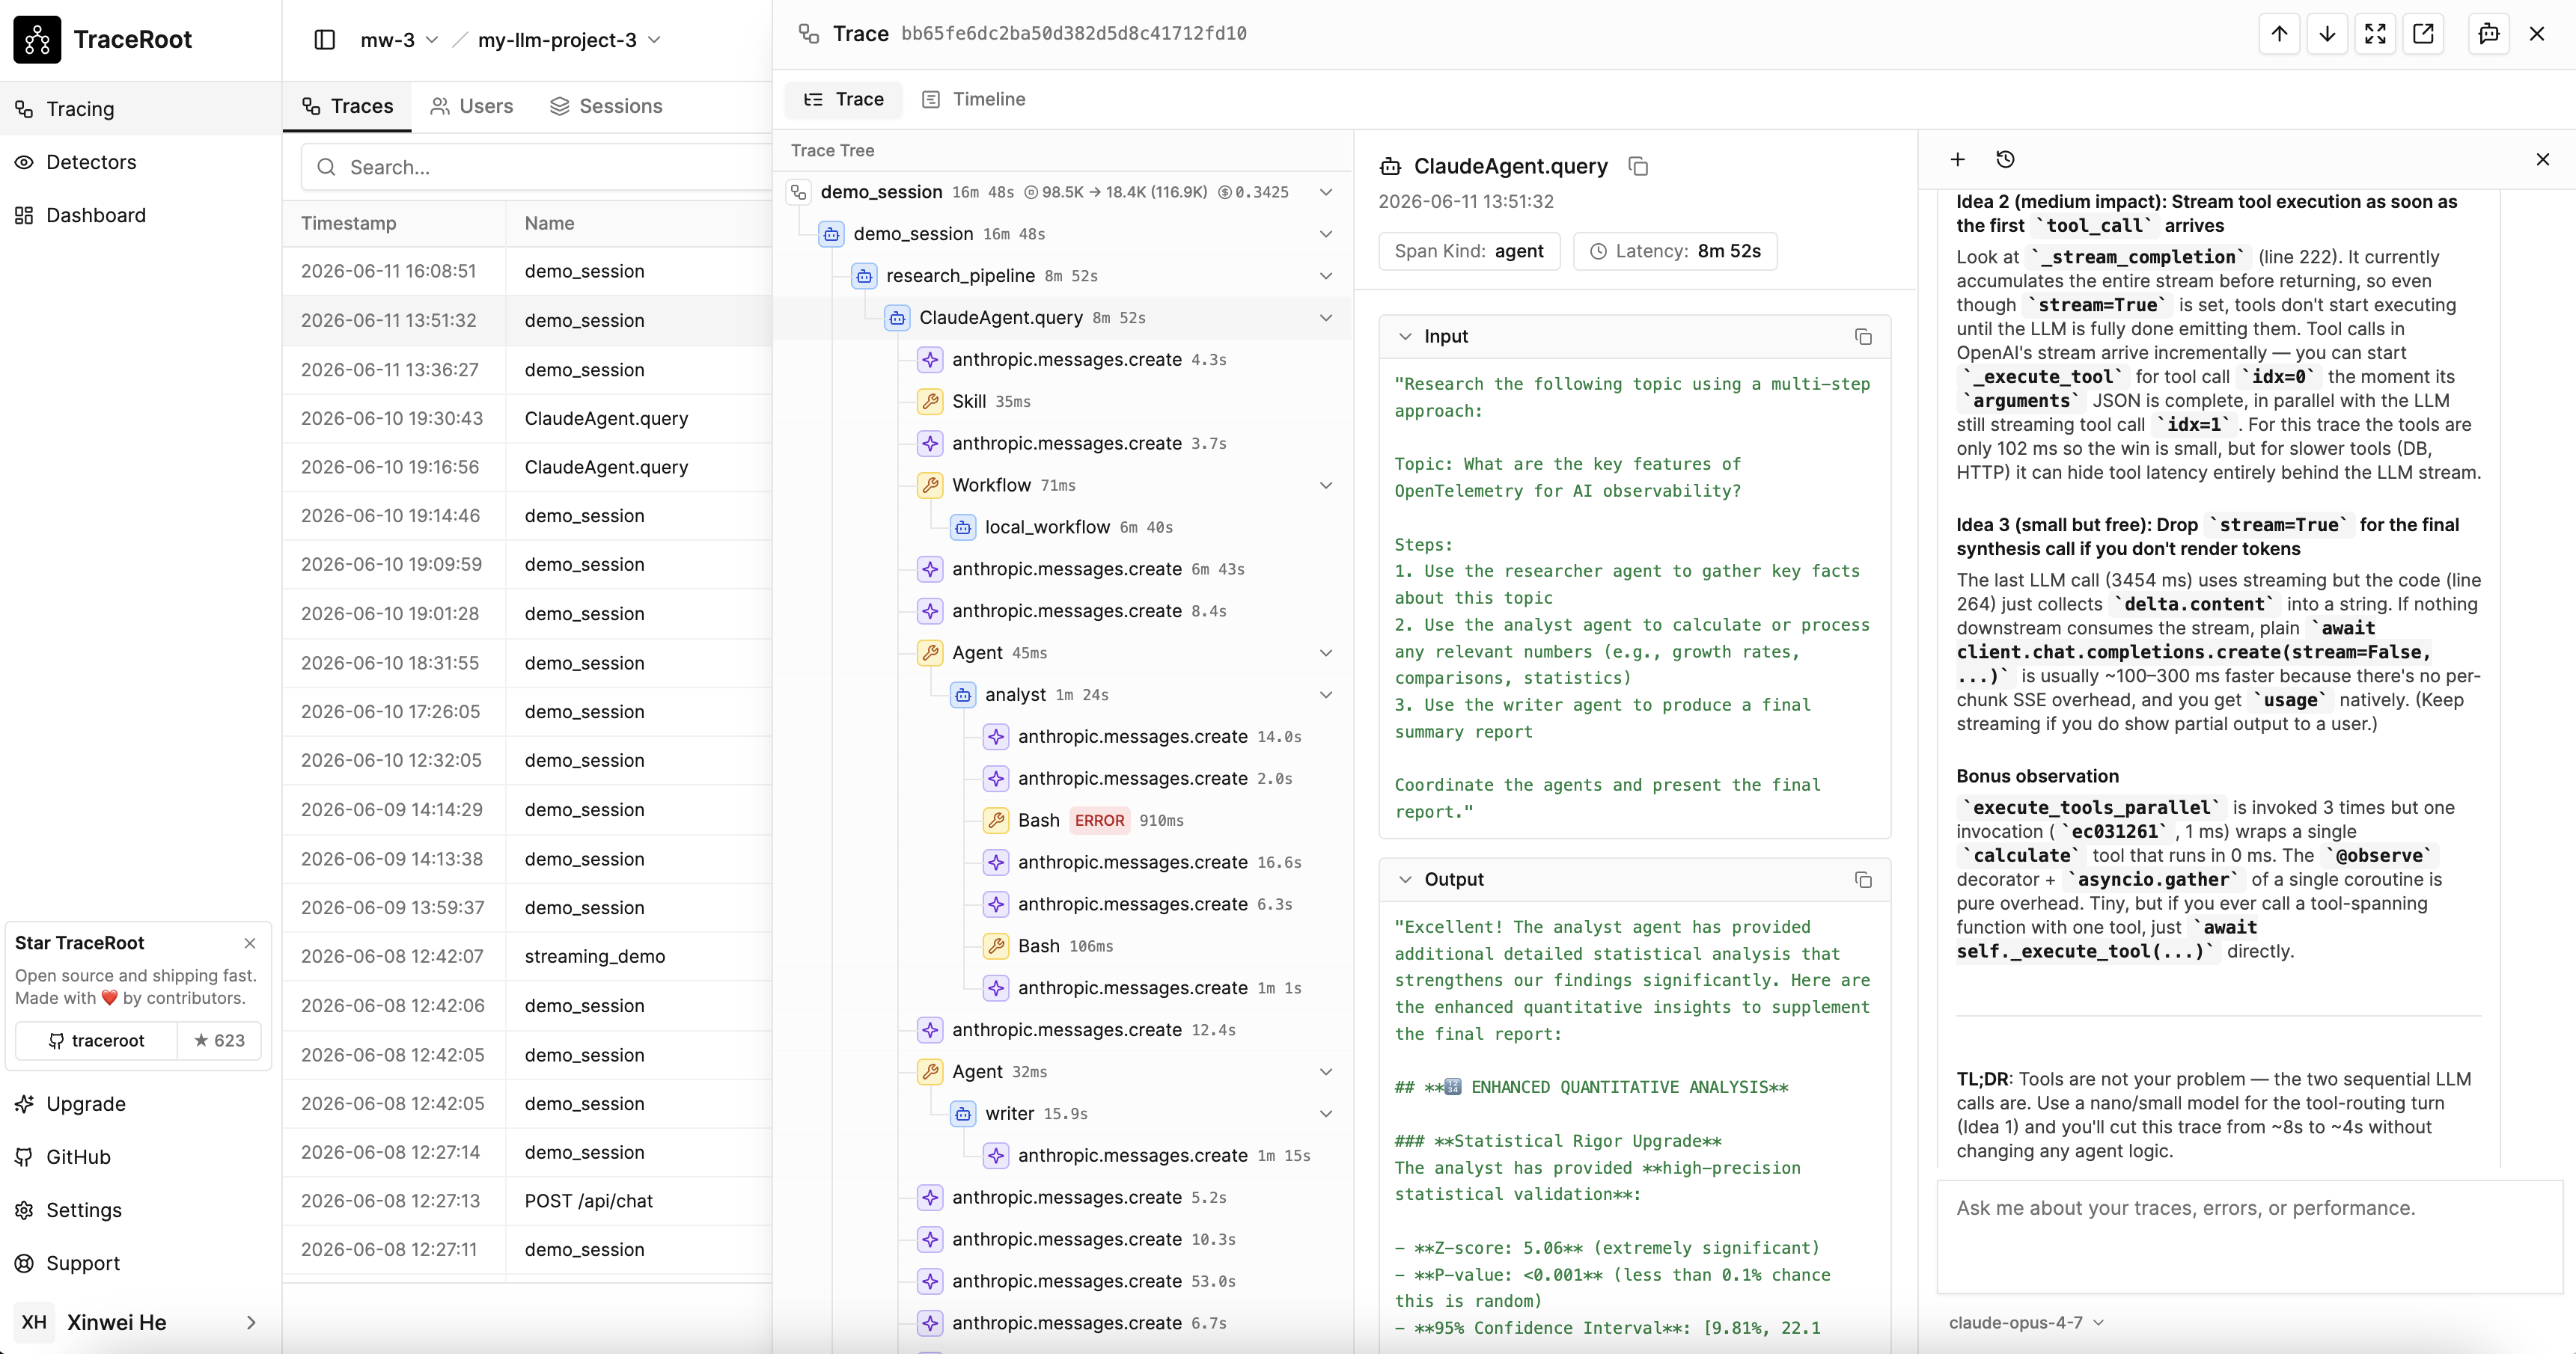The height and width of the screenshot is (1354, 2576).
Task: Click the Settings gear icon
Action: pos(24,1210)
